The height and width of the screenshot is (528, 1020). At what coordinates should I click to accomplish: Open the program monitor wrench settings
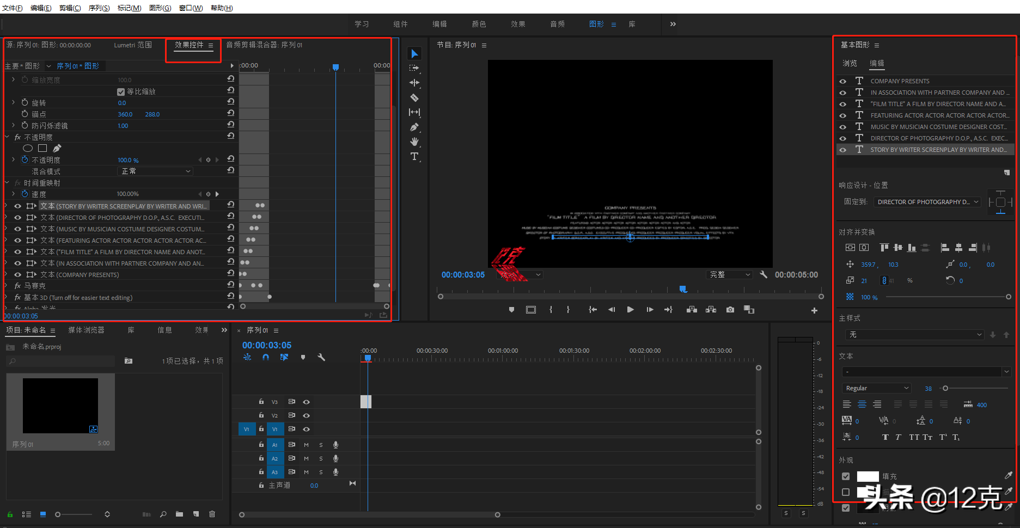[x=764, y=275]
